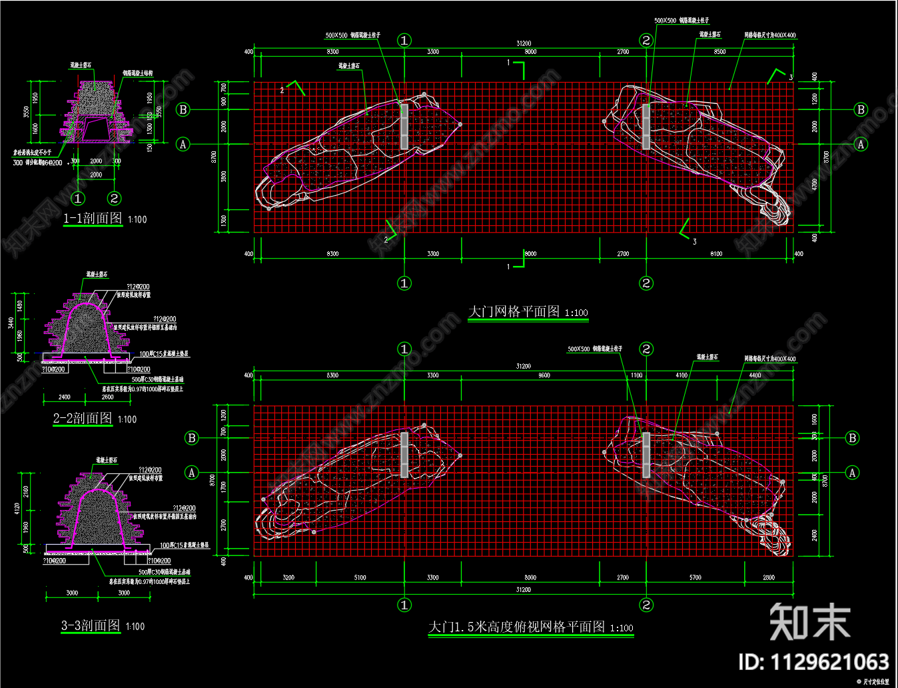Select 500厚C30 foundation label in section 3-3
Screen dimensions: 898x688
165,572
